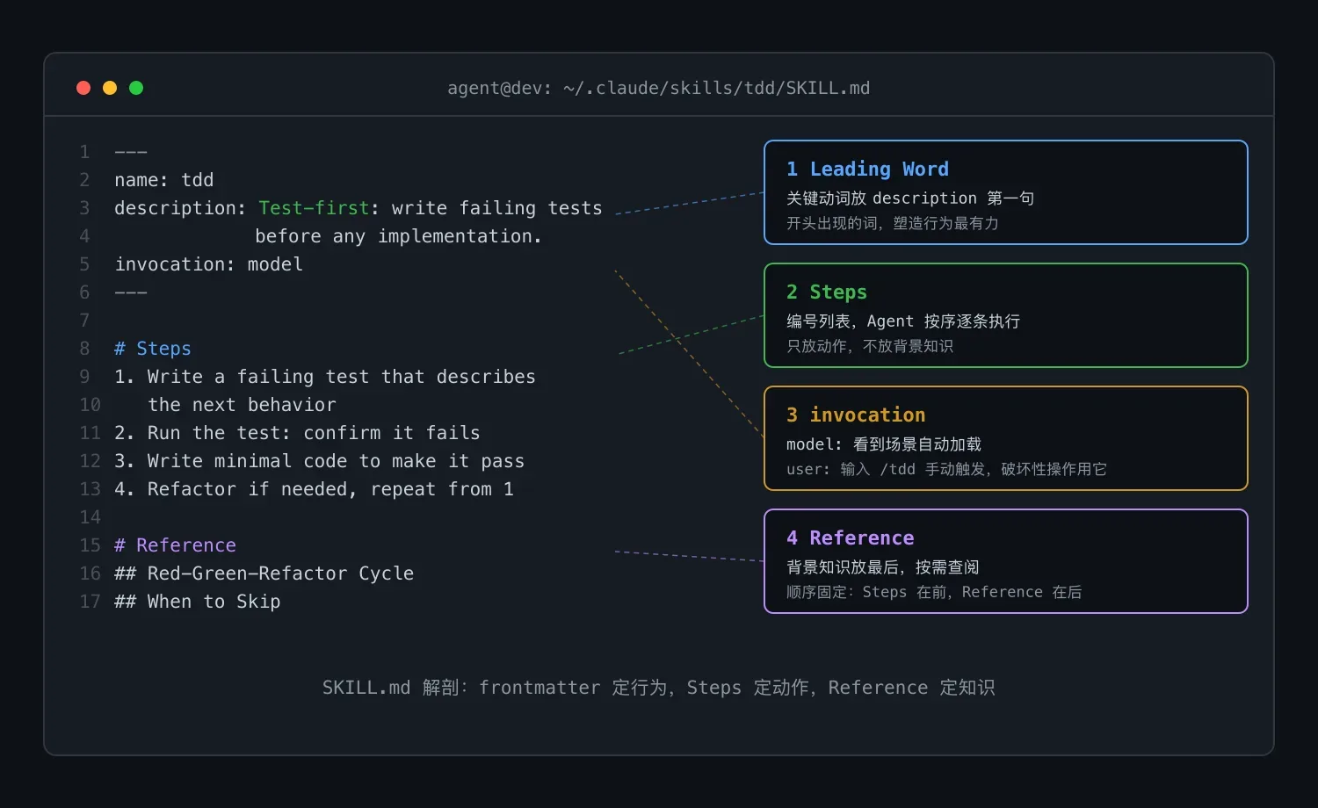
Task: Click the "# Steps" heading in the code
Action: pos(153,349)
